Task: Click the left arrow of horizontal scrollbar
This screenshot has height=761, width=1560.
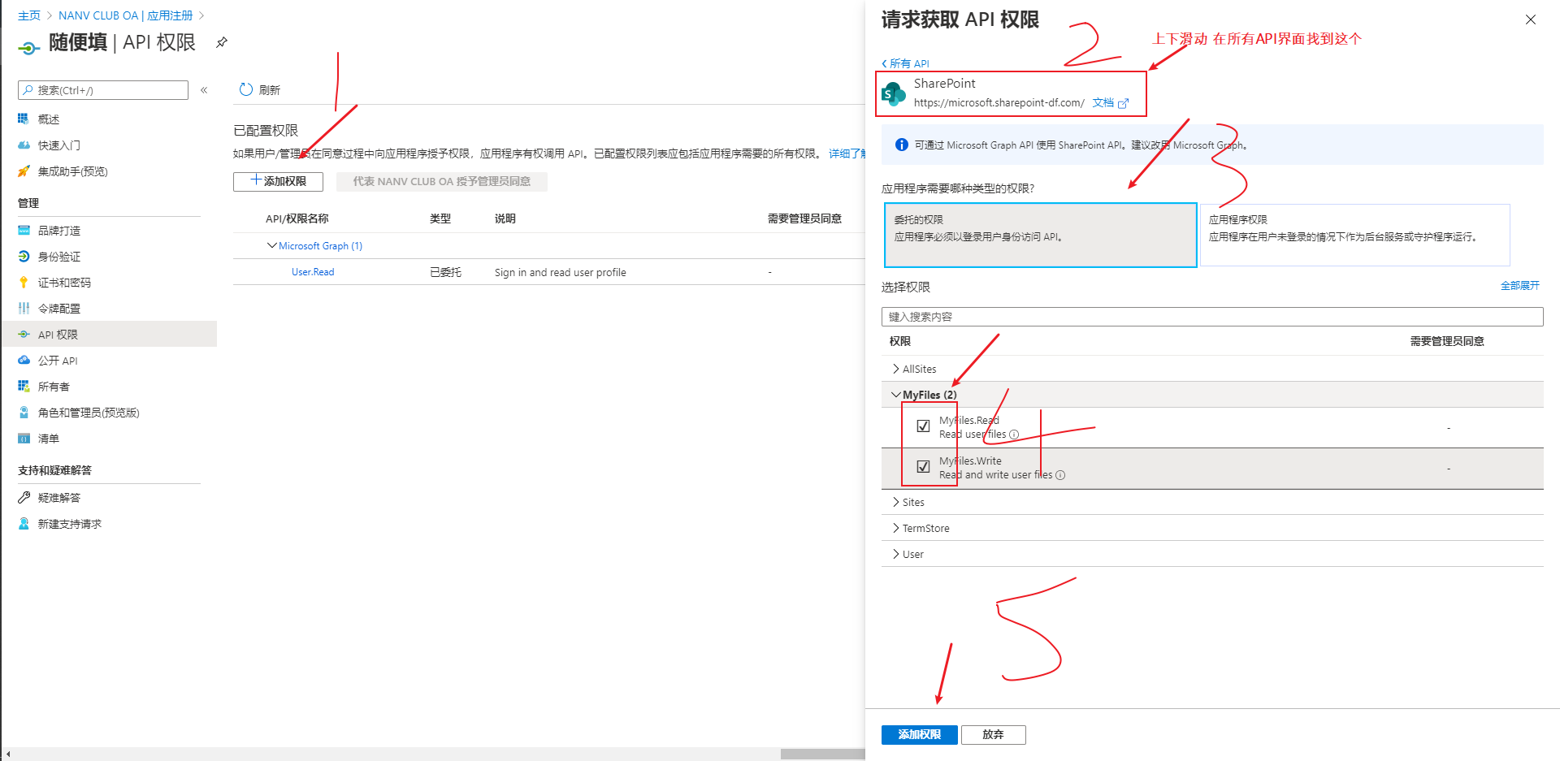Action: tap(7, 755)
